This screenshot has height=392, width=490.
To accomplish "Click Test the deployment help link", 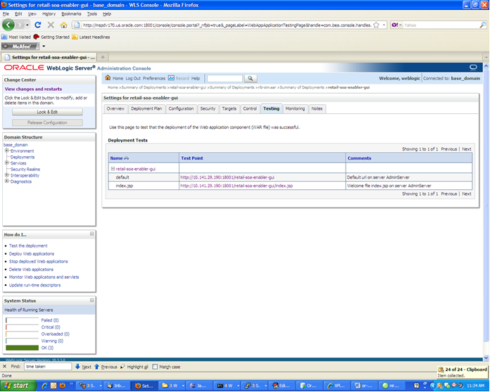I will (28, 246).
